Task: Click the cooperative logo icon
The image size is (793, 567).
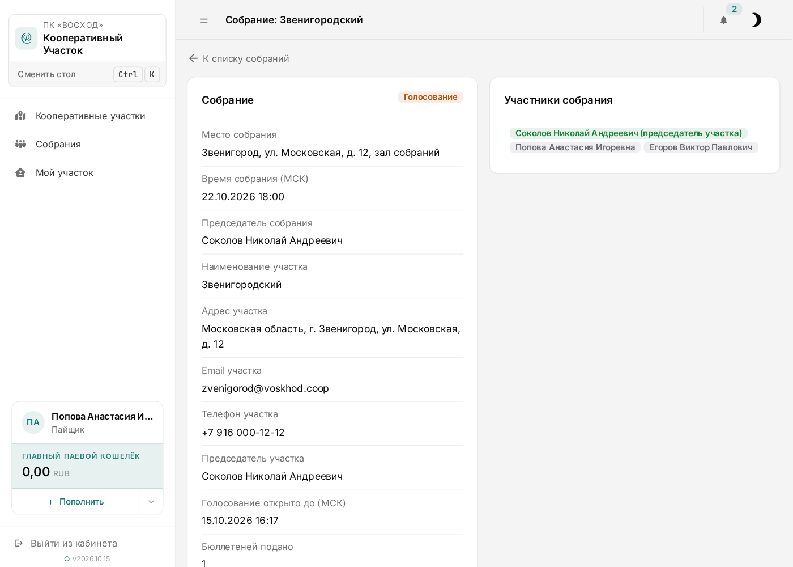Action: (x=26, y=38)
